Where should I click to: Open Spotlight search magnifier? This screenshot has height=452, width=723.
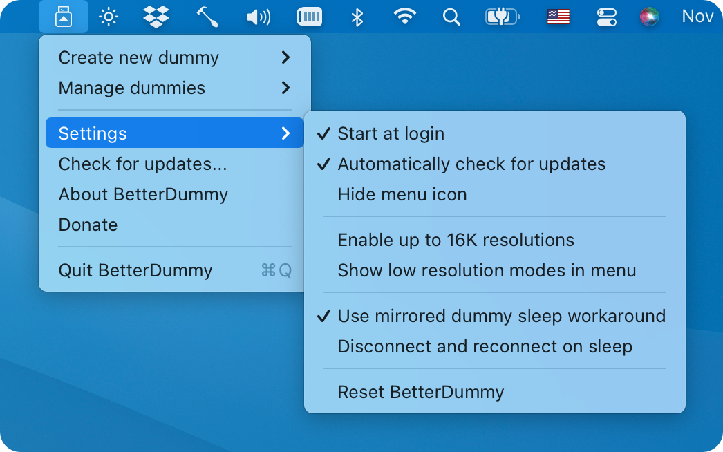451,17
